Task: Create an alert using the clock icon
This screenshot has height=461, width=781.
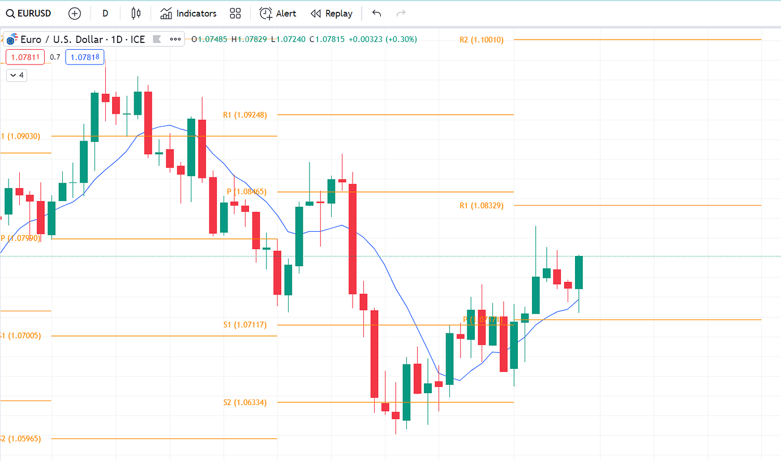Action: click(265, 13)
